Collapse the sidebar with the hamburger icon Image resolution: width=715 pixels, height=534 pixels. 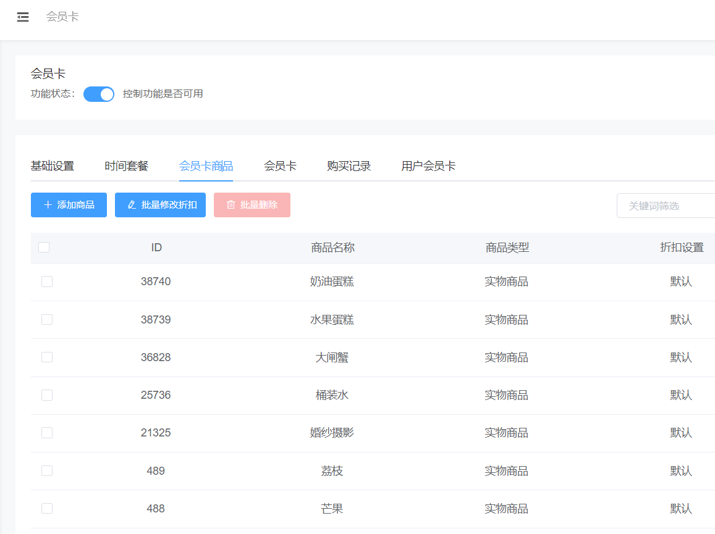[23, 17]
